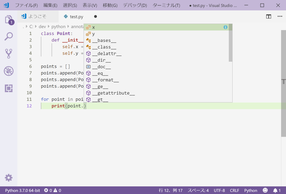286x194 pixels.
Task: Click line number 12 in the gutter
Action: click(29, 106)
